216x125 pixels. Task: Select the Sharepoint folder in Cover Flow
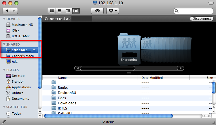129,42
